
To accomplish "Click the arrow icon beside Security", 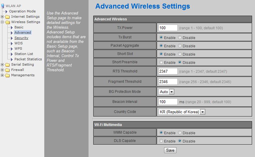I will (12, 38).
